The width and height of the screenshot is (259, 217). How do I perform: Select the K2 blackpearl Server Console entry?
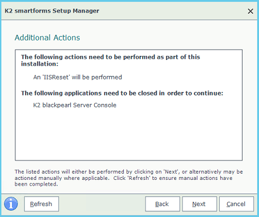(75, 105)
